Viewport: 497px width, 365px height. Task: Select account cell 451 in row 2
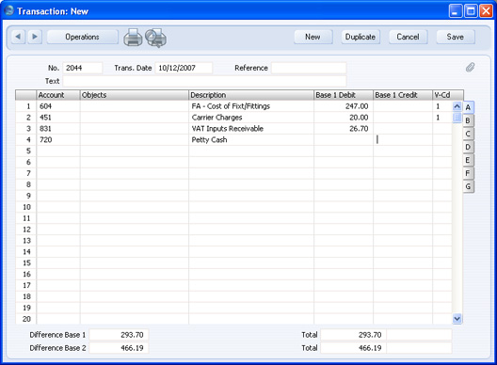[x=58, y=118]
